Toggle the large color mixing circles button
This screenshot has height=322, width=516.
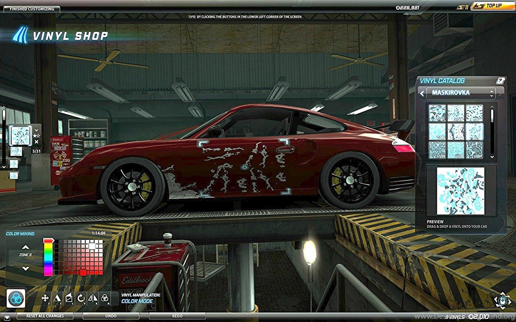pos(16,298)
